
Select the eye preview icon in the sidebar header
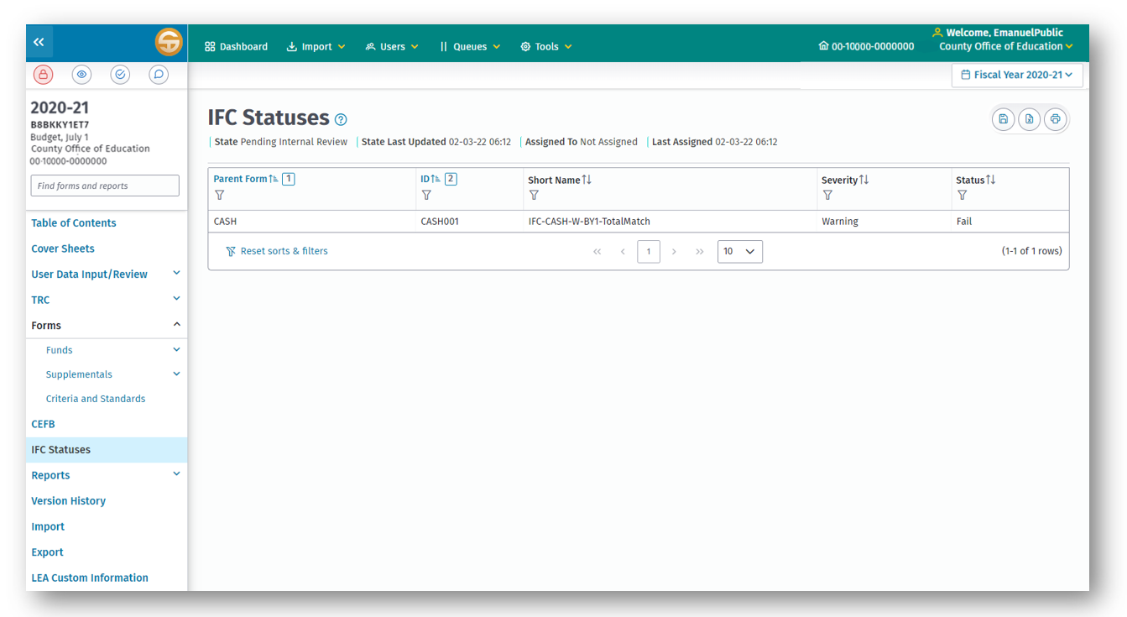(81, 74)
